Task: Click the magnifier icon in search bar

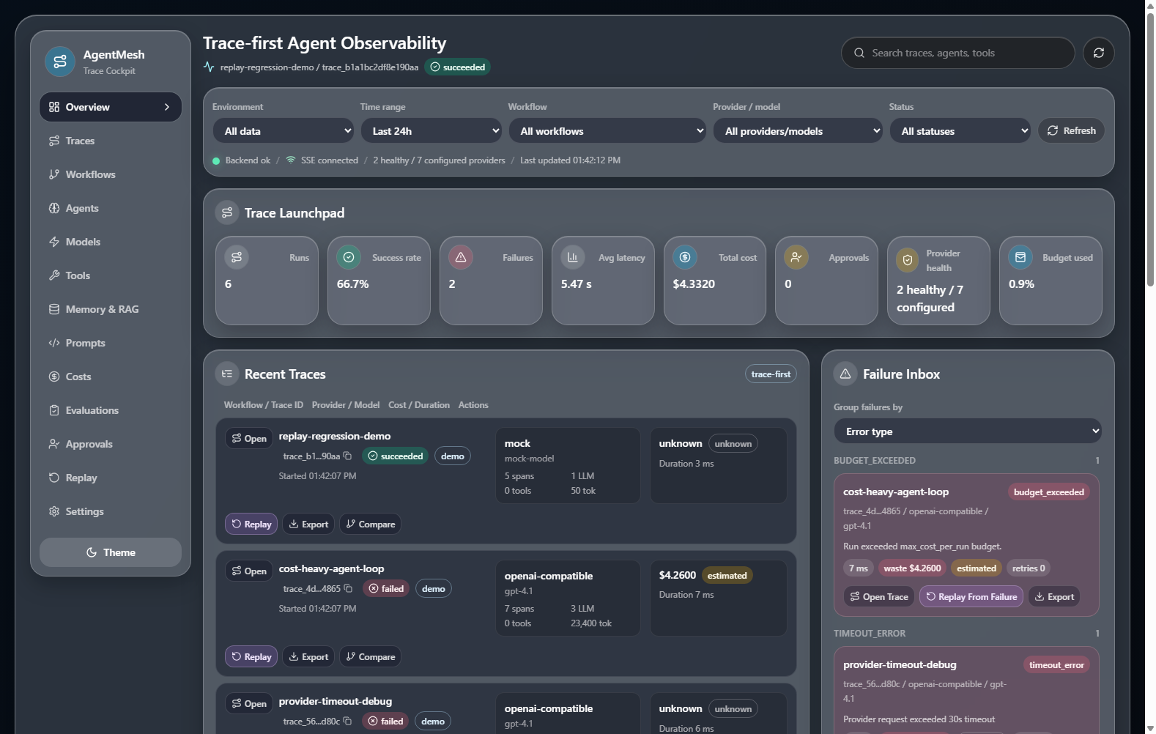Action: (x=859, y=53)
